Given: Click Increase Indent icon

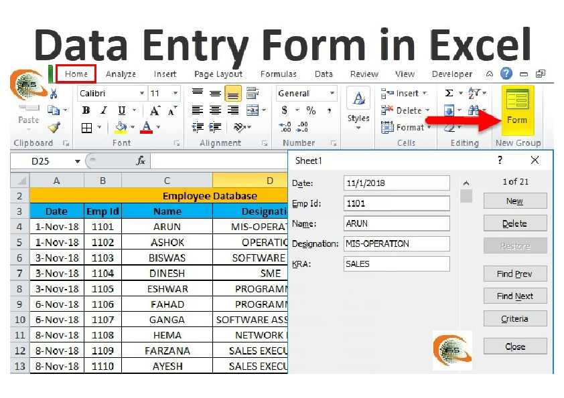Looking at the screenshot, I should pos(215,127).
